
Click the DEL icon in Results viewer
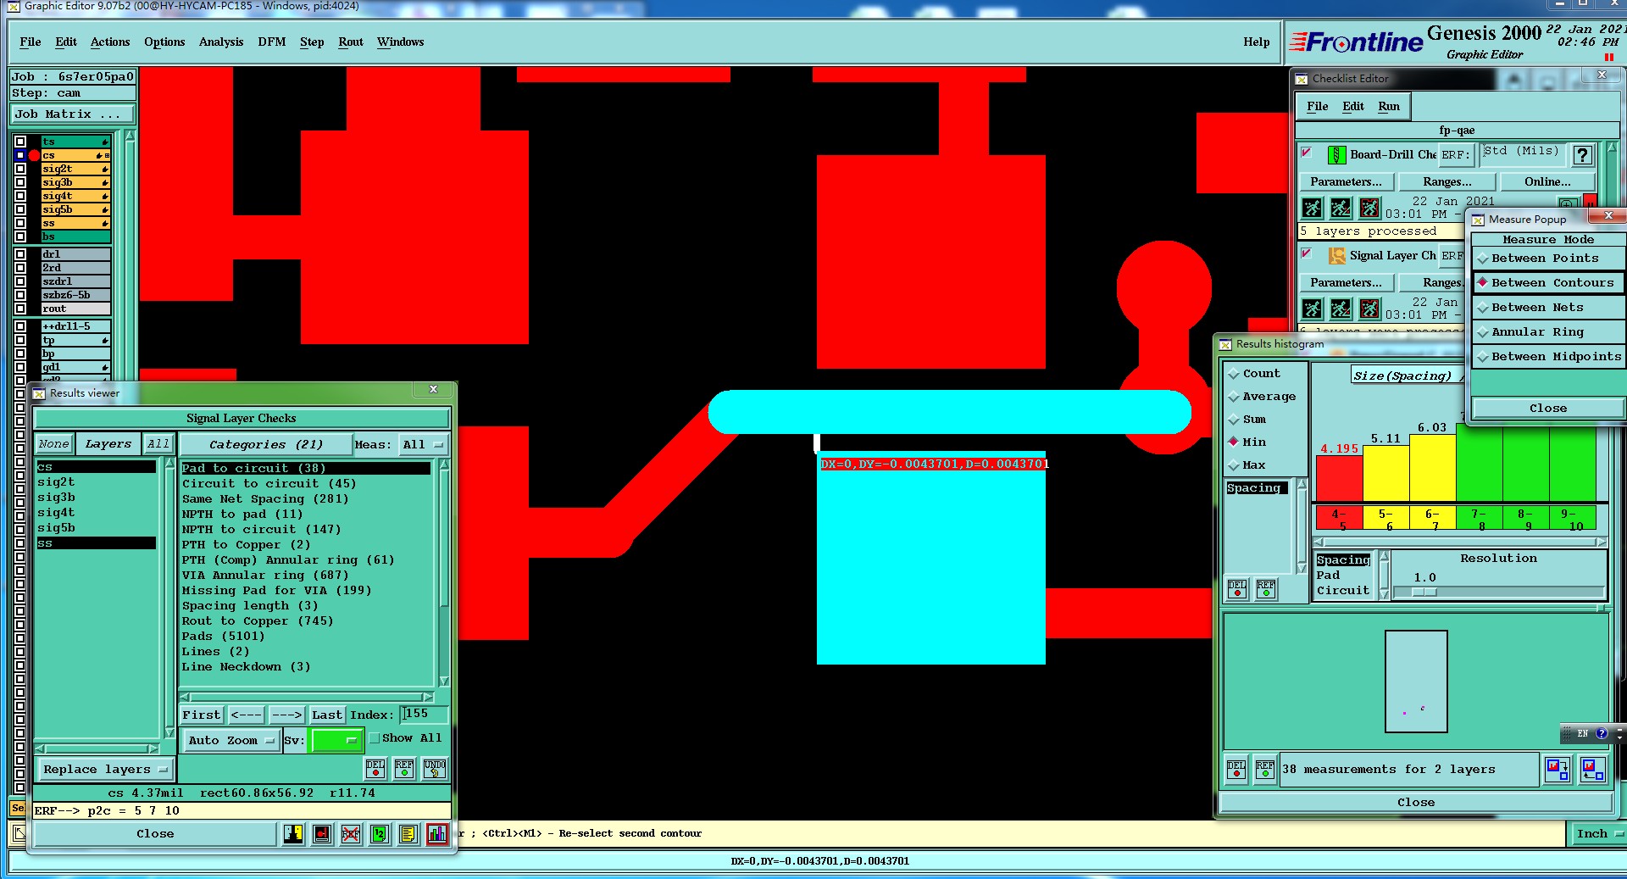point(375,769)
